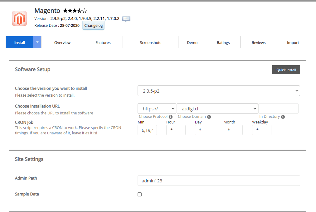Click the info icon next to Choose Protocol
The height and width of the screenshot is (212, 316).
[170, 116]
